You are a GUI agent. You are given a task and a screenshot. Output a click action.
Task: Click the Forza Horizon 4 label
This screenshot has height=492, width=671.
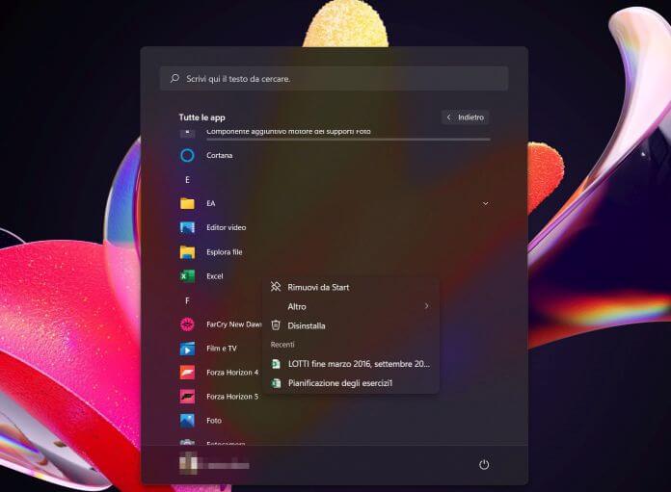click(x=232, y=373)
